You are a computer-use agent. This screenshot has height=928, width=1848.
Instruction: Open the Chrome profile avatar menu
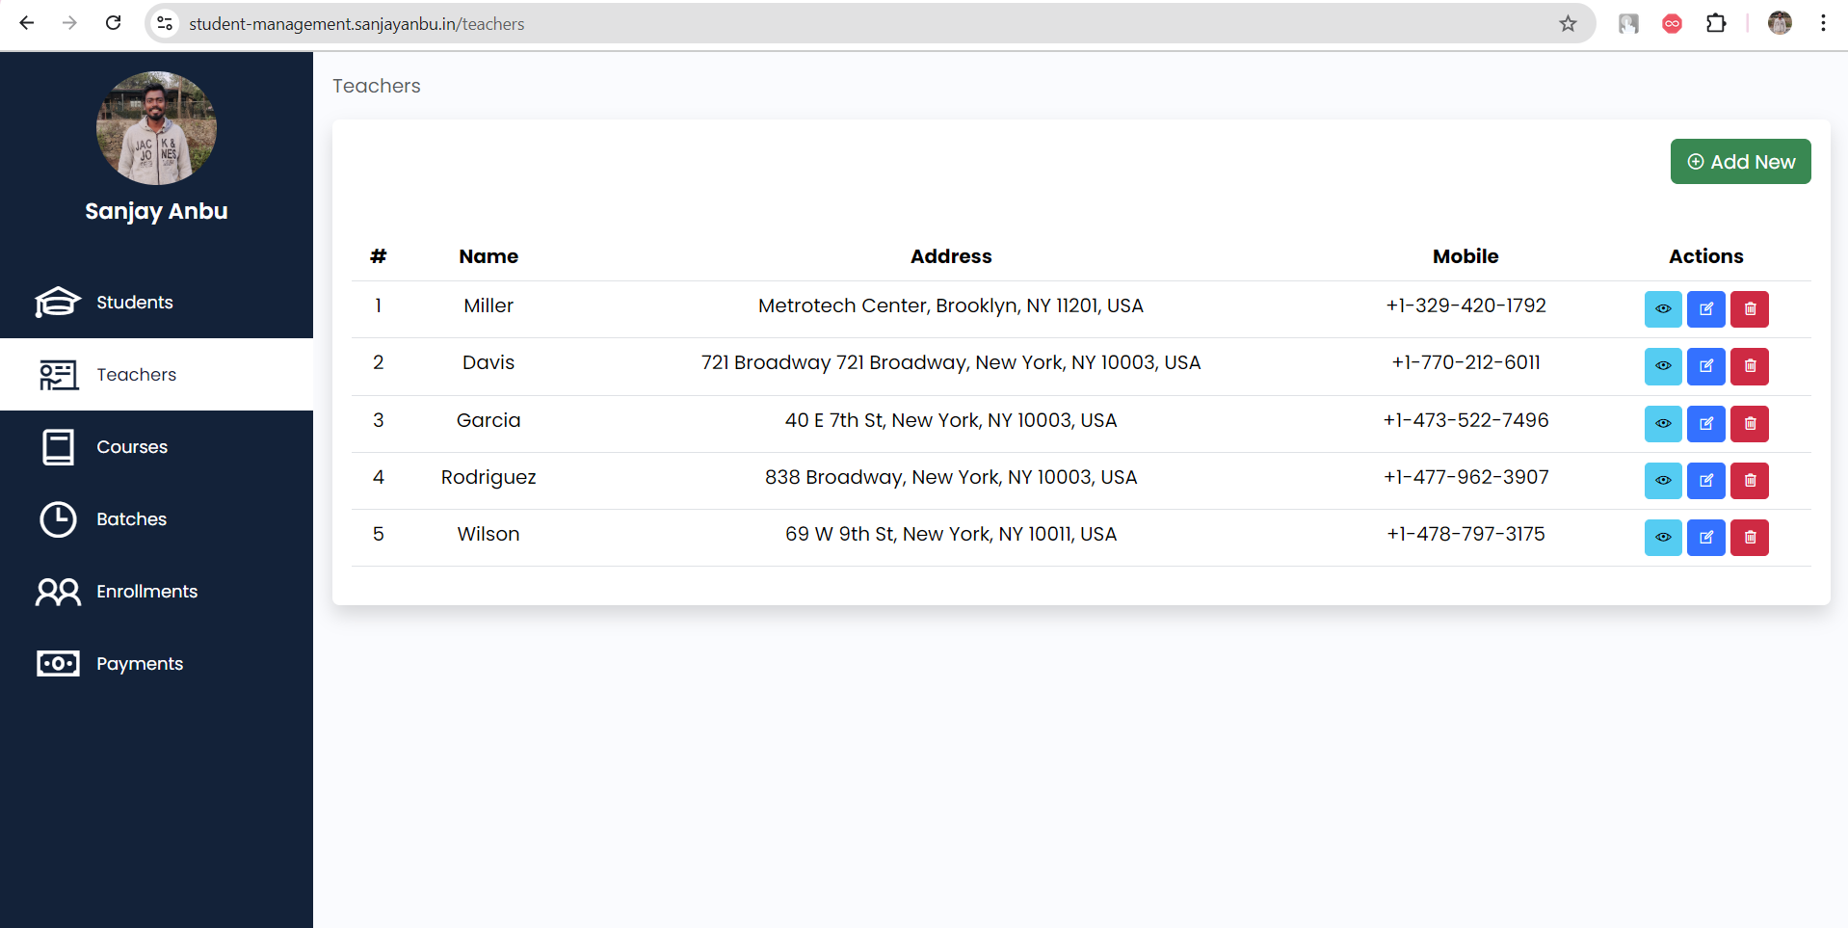(x=1779, y=23)
